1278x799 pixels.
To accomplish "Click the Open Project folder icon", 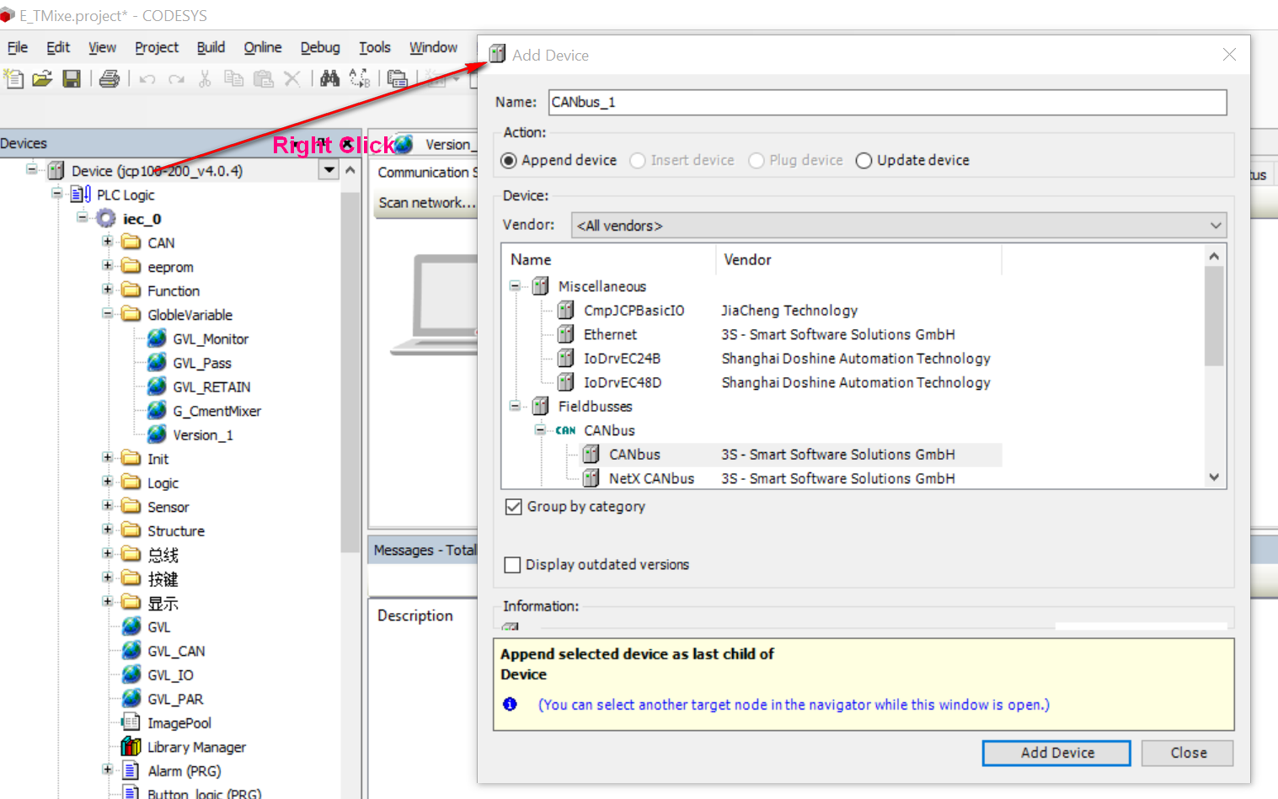I will point(42,78).
